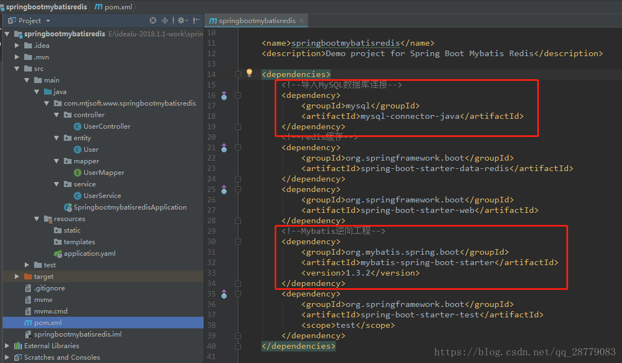Viewport: 622px width, 363px height.
Task: Fold the dependency block at line 21
Action: coord(238,148)
